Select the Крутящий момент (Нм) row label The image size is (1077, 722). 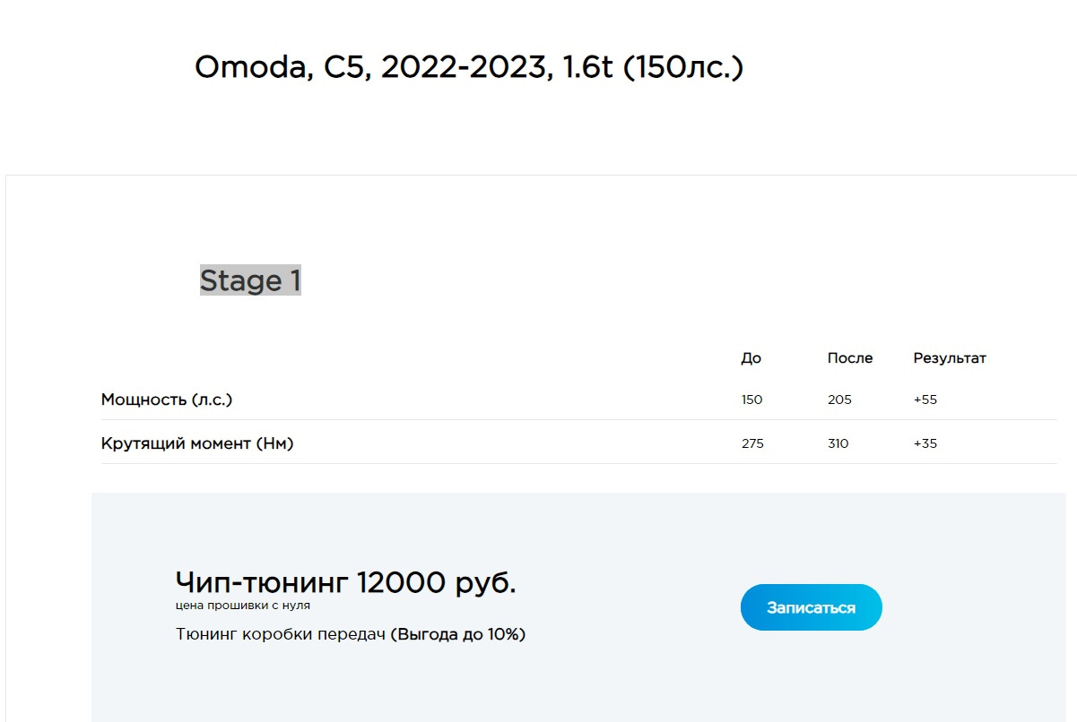197,443
